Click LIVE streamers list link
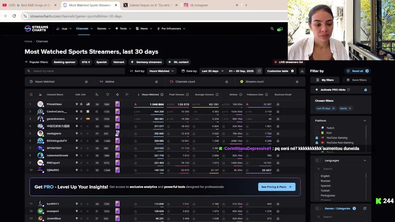 click(x=289, y=62)
